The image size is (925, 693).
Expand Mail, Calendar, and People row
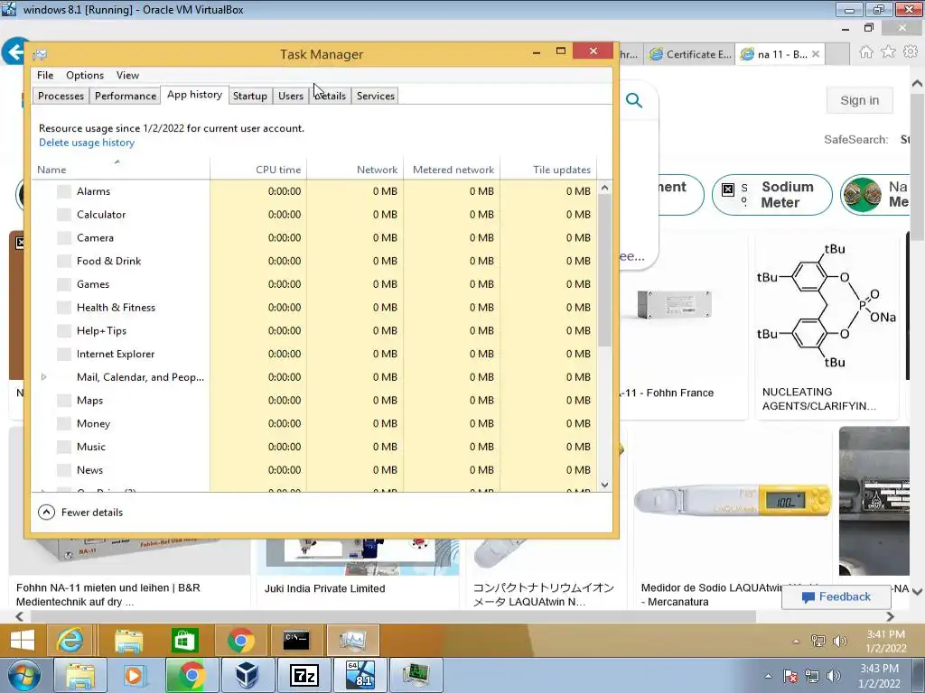[x=43, y=377]
